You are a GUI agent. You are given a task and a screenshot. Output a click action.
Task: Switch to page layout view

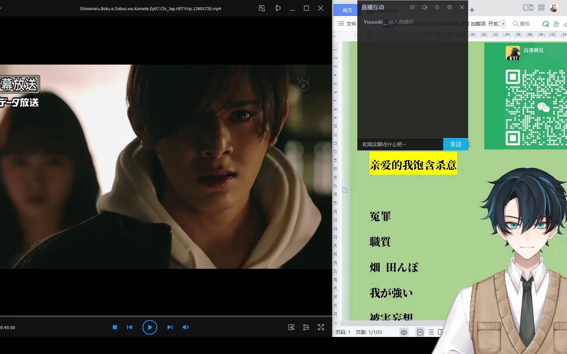(x=420, y=332)
